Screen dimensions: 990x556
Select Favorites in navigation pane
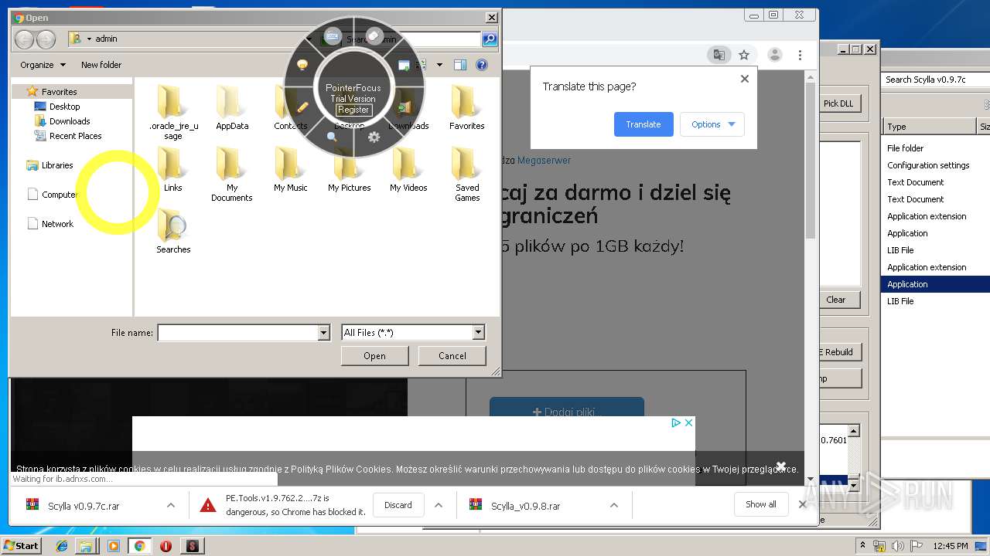tap(59, 92)
